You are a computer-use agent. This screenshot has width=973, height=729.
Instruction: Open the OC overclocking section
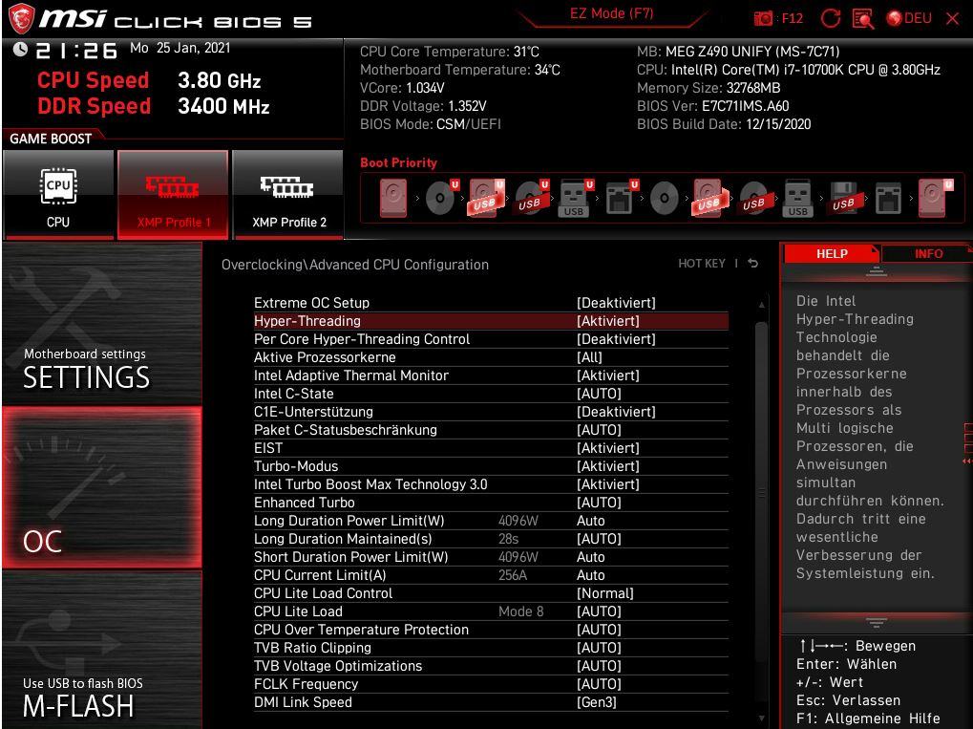click(x=102, y=487)
